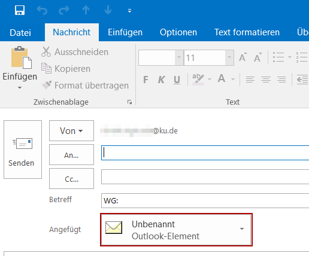The width and height of the screenshot is (309, 256).
Task: Click the Undo arrow in quick access toolbar
Action: point(42,10)
